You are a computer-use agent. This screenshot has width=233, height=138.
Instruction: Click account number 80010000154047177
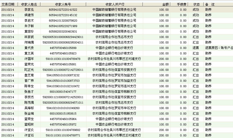click(x=63, y=92)
